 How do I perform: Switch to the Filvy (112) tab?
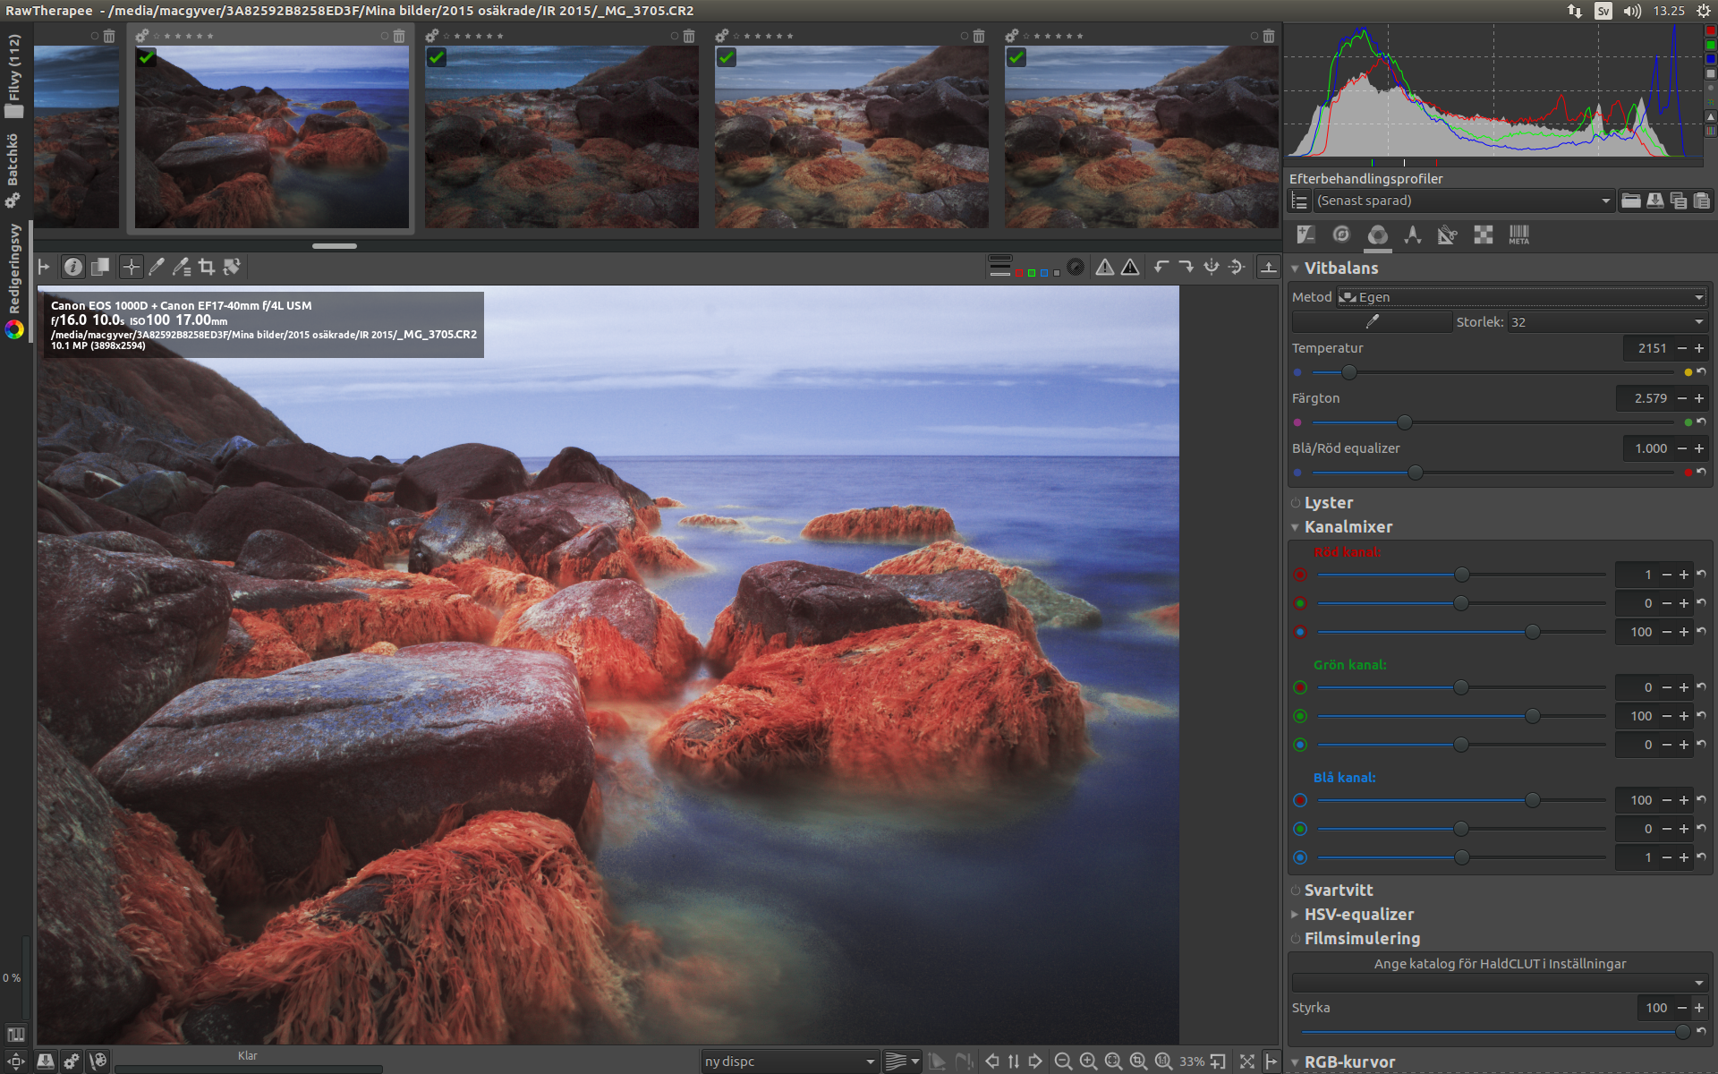click(x=13, y=76)
